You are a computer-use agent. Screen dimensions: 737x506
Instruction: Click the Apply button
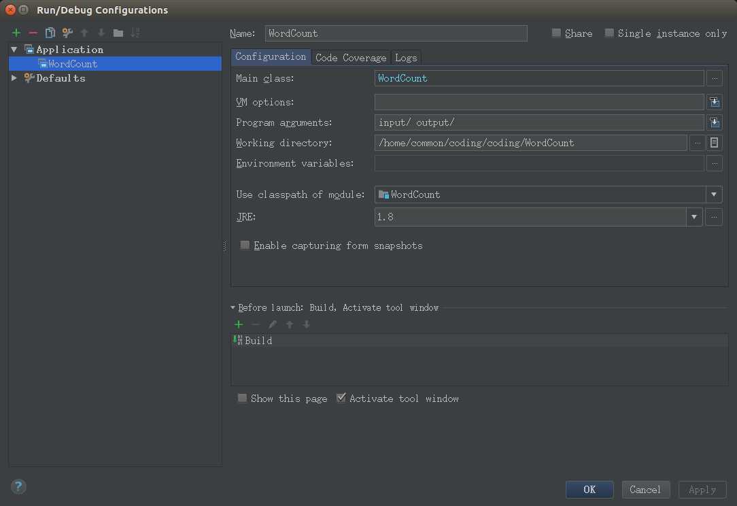tap(702, 490)
